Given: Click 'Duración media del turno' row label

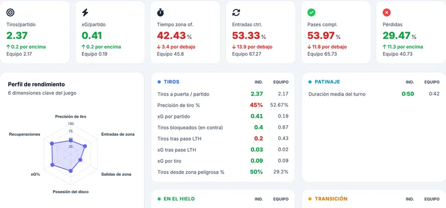Looking at the screenshot, I should (337, 94).
